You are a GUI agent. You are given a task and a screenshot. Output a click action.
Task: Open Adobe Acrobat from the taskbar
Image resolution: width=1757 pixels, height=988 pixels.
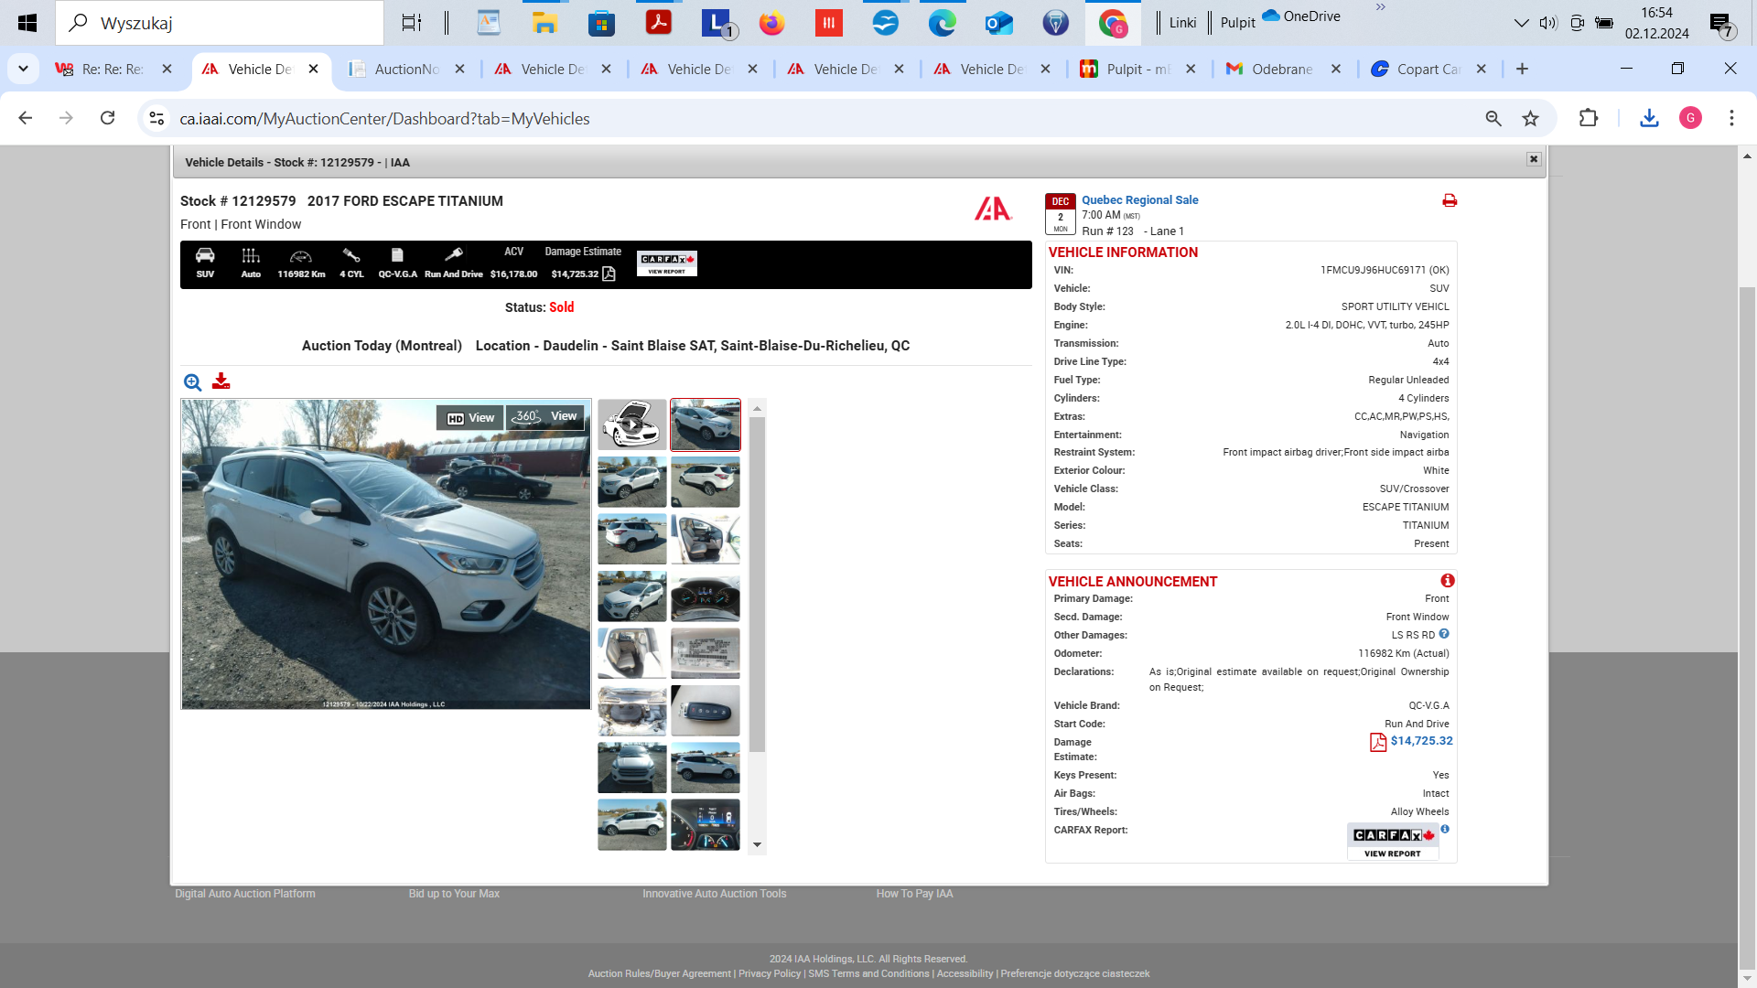pos(659,23)
